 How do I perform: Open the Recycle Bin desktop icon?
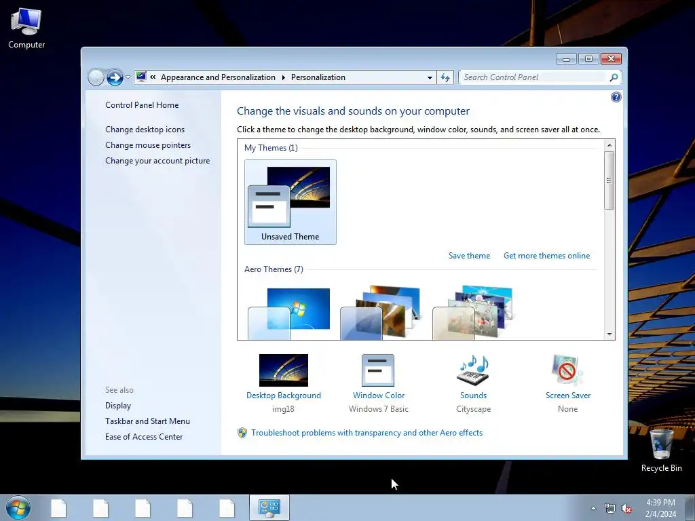(661, 450)
